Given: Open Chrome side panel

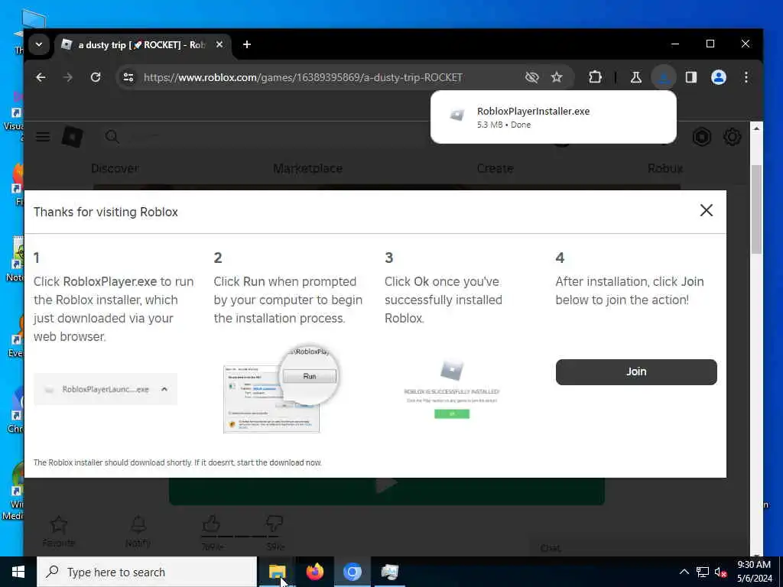Looking at the screenshot, I should pyautogui.click(x=691, y=77).
